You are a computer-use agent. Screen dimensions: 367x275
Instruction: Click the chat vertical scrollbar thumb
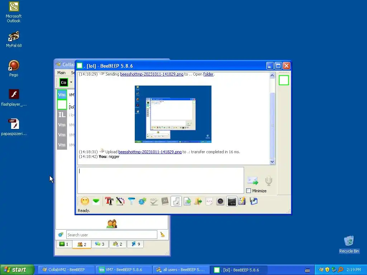(272, 125)
